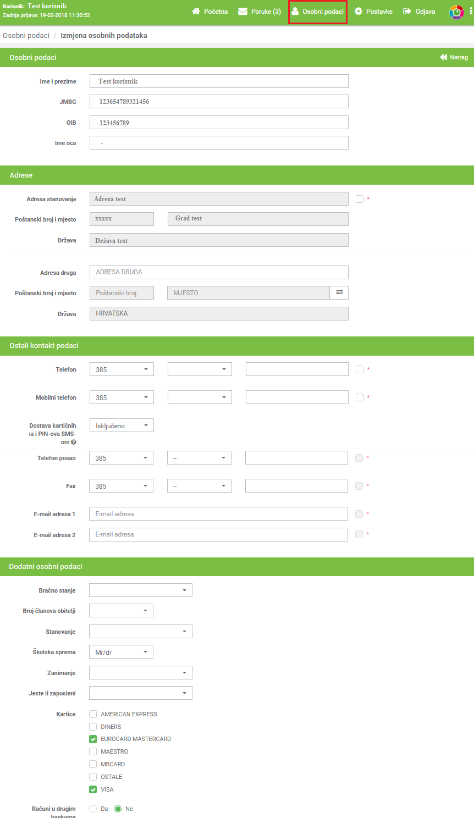Open the Stanovanje dropdown
Screen dimensions: 474x818
[141, 632]
